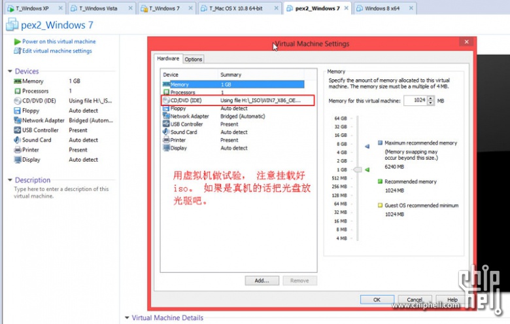Image resolution: width=510 pixels, height=324 pixels.
Task: Click the green Recommended memory marker arrow
Action: coord(367,170)
